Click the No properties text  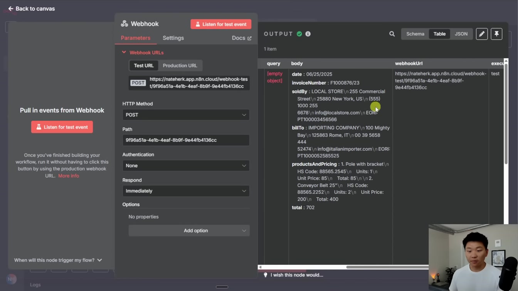coord(143,217)
